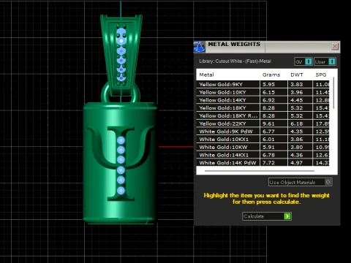This screenshot has height=263, width=351.
Task: Select the Yellow Gold:10KY row
Action: click(x=263, y=92)
